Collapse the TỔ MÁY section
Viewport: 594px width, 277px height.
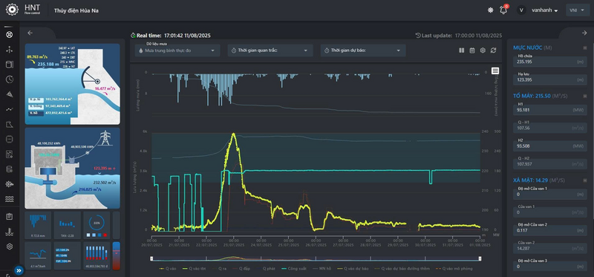point(585,96)
